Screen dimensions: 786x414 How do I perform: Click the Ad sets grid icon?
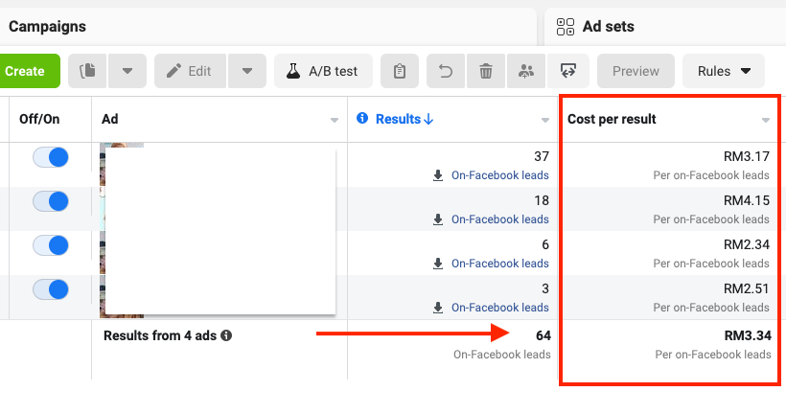pyautogui.click(x=566, y=27)
